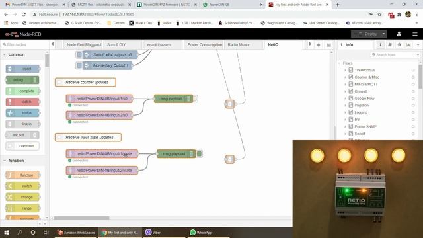The height and width of the screenshot is (238, 423).
Task: Click the palette vertical scrollbar thumb
Action: [47, 60]
